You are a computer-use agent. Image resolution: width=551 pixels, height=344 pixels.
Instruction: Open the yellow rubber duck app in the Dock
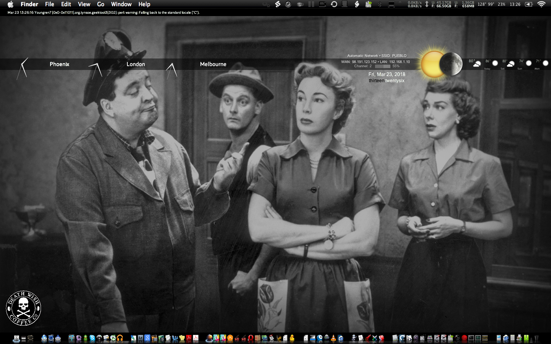point(292,338)
